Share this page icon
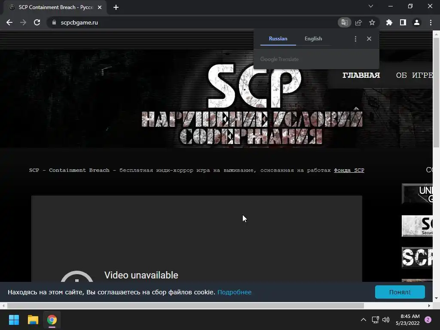Screen dimensions: 440x330 click(358, 22)
